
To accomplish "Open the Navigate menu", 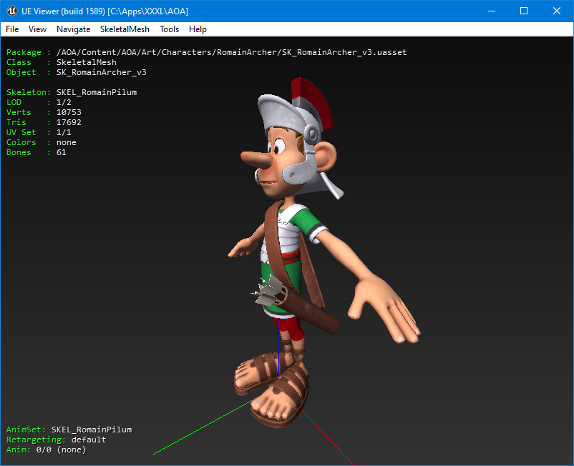I will click(x=73, y=29).
